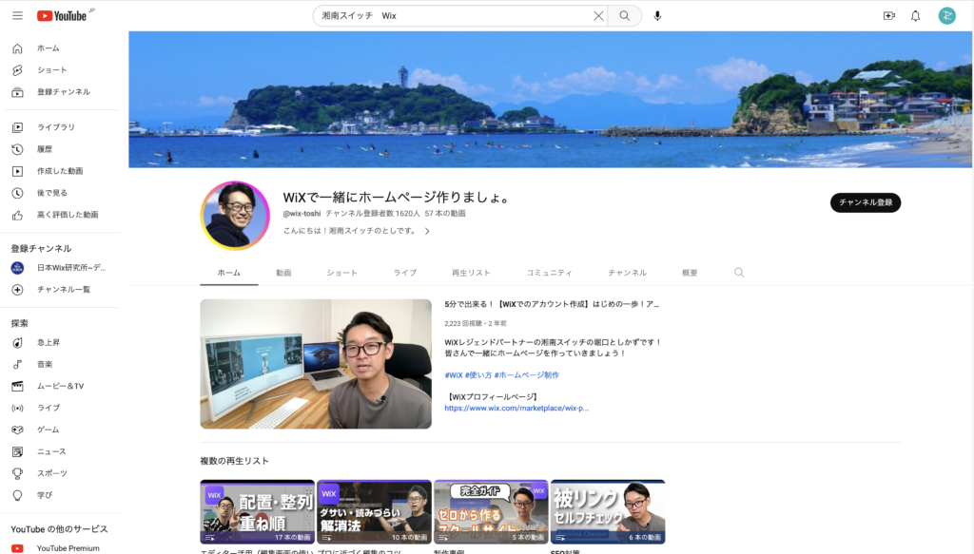Open the #使い方 hashtag link
Viewport: 974px width, 554px height.
478,374
